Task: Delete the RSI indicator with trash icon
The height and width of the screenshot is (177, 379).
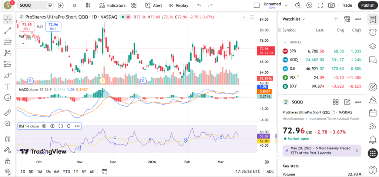Action: (69, 126)
